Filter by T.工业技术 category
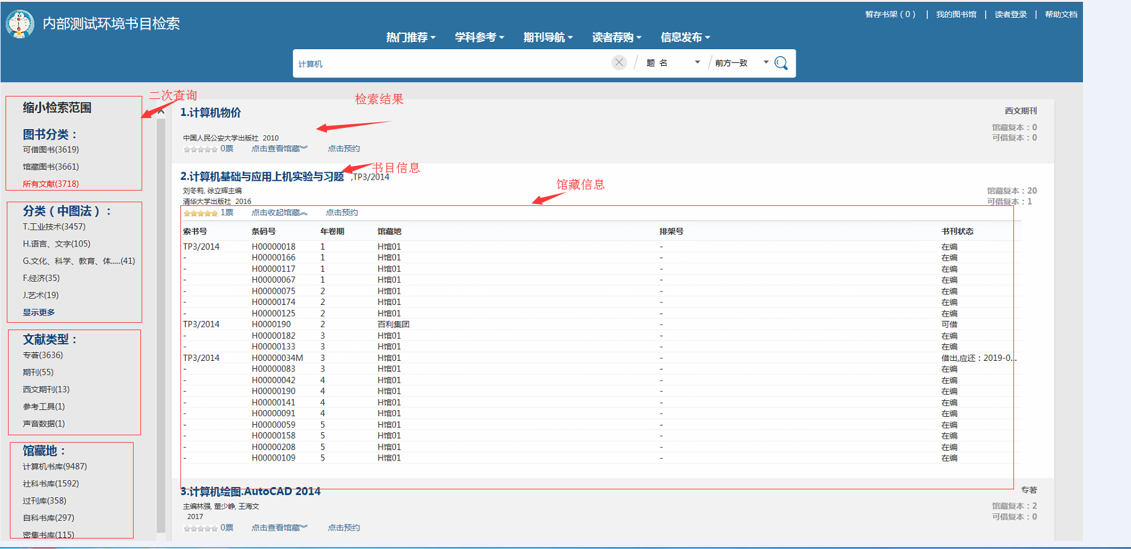1131x549 pixels. pyautogui.click(x=54, y=227)
